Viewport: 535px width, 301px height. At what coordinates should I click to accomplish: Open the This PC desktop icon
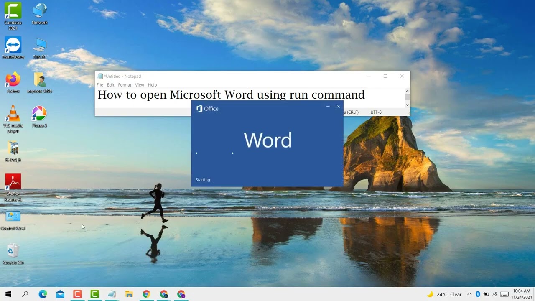tap(40, 48)
